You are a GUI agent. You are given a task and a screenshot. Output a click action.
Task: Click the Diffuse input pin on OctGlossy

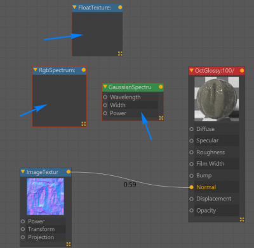(x=192, y=129)
